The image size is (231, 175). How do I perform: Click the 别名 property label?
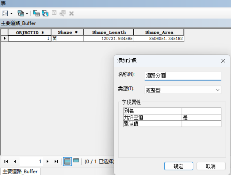tap(153, 111)
